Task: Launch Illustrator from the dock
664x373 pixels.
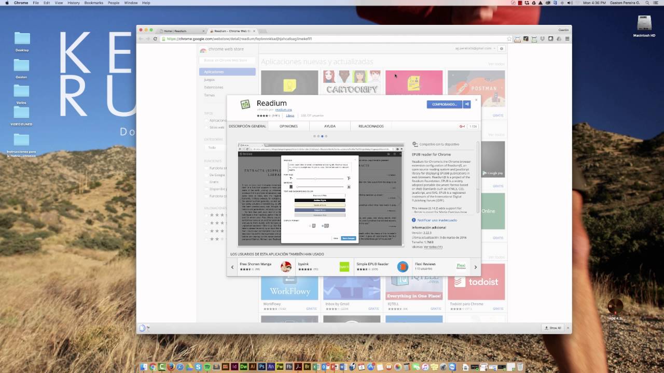Action: point(253,367)
